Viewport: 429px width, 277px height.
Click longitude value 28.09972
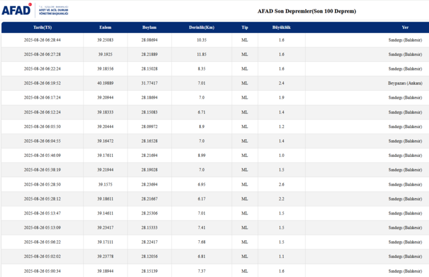(x=150, y=127)
